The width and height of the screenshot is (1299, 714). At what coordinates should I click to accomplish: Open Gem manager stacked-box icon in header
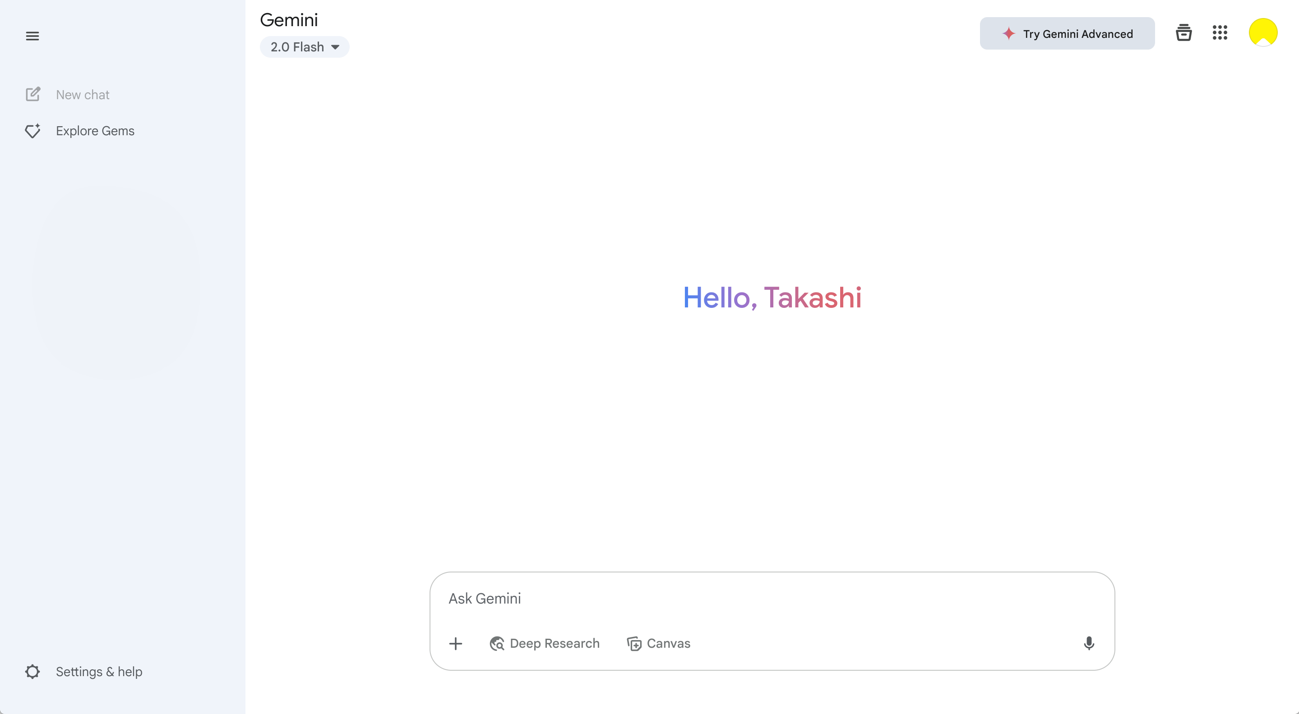click(x=1183, y=33)
